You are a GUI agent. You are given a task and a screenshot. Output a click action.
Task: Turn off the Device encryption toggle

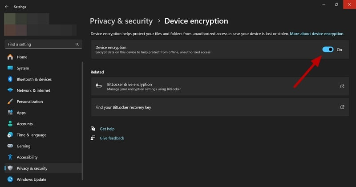[x=328, y=49]
